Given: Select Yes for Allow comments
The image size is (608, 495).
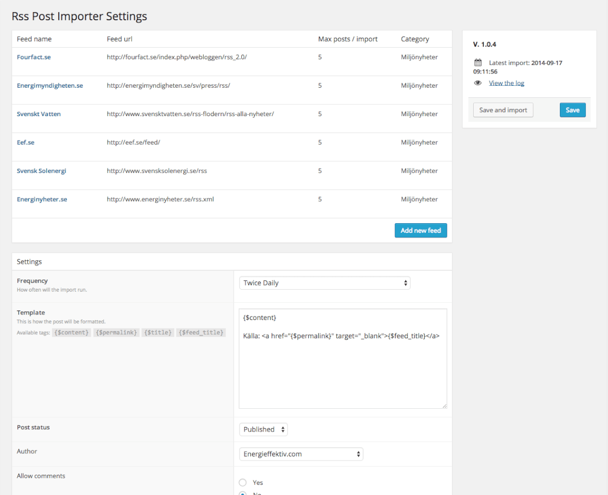Looking at the screenshot, I should (x=243, y=482).
